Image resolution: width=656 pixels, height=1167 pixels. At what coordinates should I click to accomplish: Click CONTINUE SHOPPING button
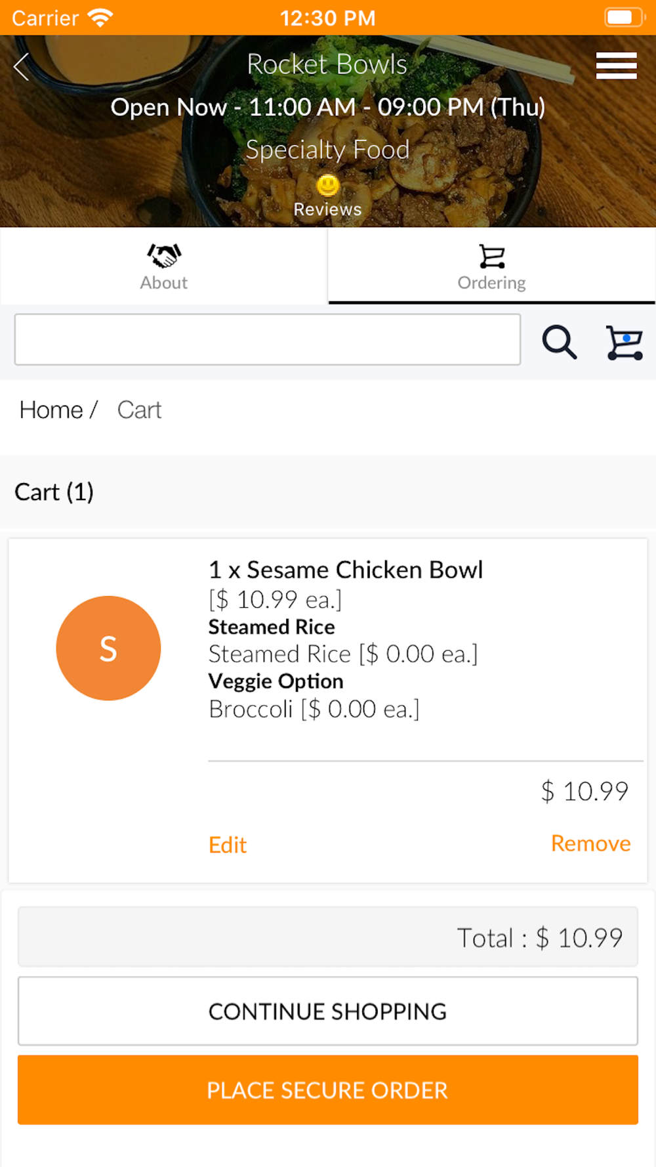328,1011
